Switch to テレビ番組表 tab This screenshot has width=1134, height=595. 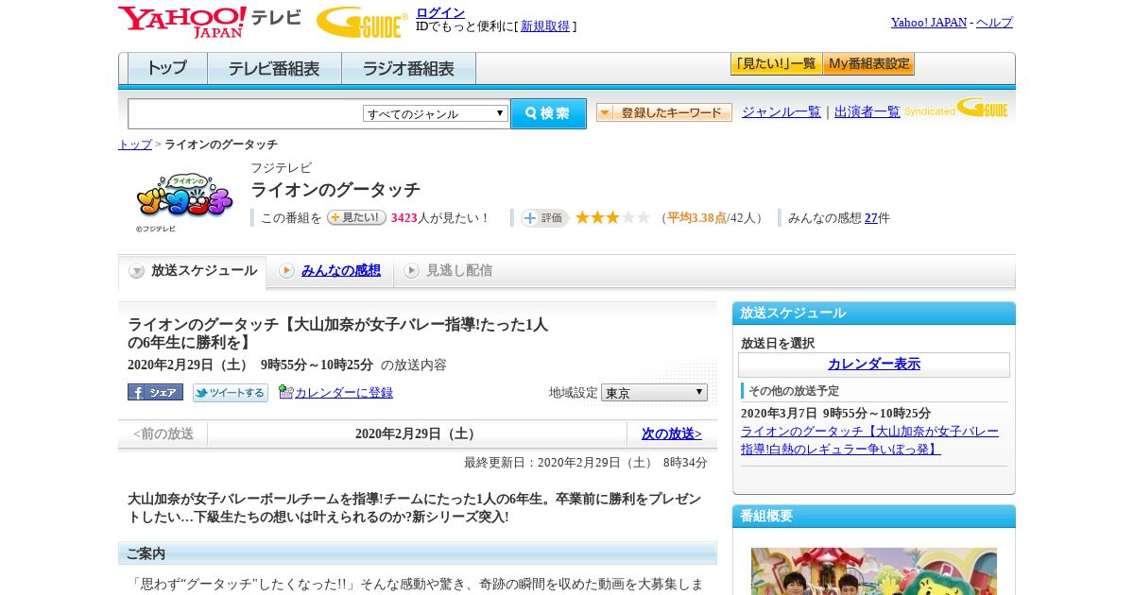pyautogui.click(x=274, y=69)
